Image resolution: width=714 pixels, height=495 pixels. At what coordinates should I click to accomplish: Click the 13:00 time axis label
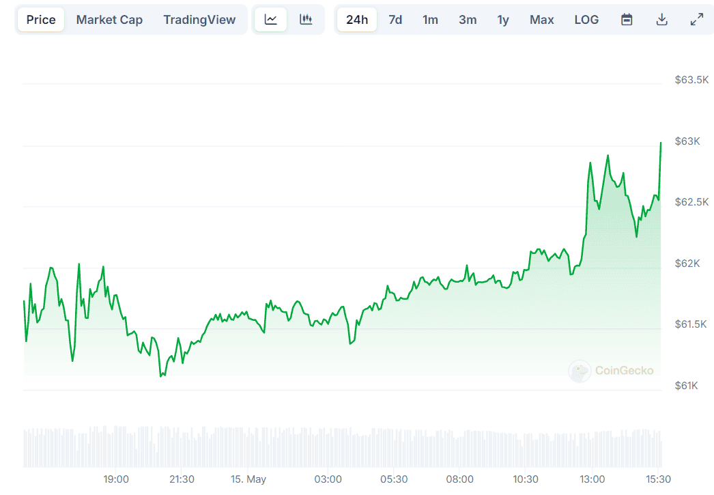592,479
